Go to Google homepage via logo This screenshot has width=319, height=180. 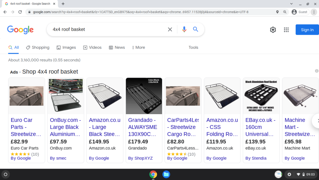(x=20, y=30)
